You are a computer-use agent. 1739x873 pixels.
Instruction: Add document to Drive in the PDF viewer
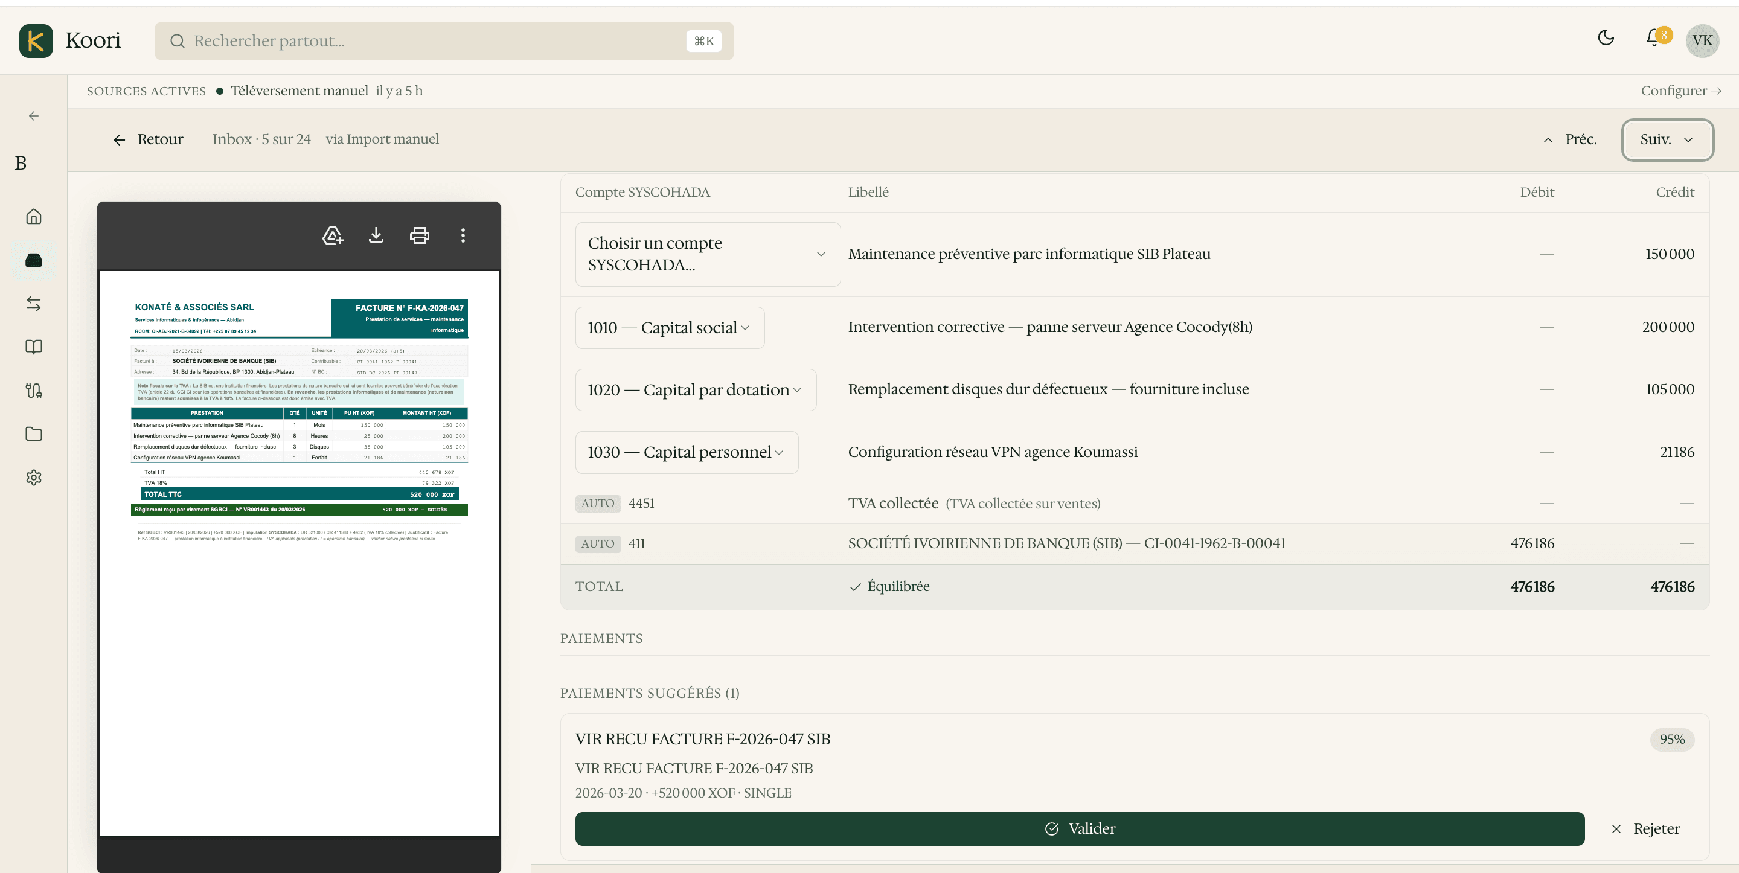[333, 235]
